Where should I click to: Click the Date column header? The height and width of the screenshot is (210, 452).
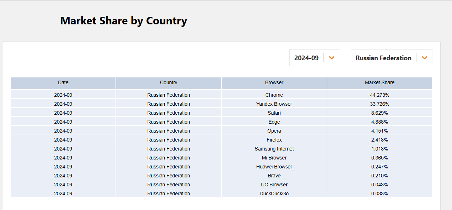click(x=63, y=83)
